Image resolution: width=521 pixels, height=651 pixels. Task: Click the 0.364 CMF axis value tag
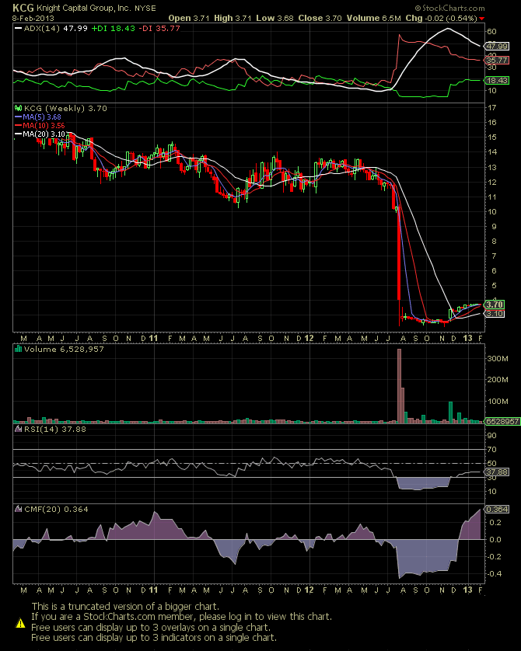pos(497,510)
